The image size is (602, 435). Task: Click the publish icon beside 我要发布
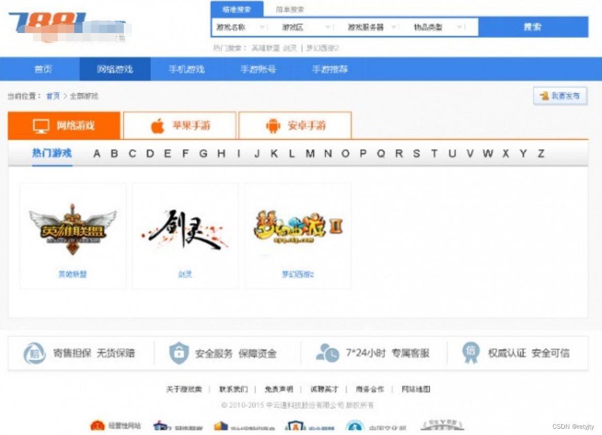(544, 95)
